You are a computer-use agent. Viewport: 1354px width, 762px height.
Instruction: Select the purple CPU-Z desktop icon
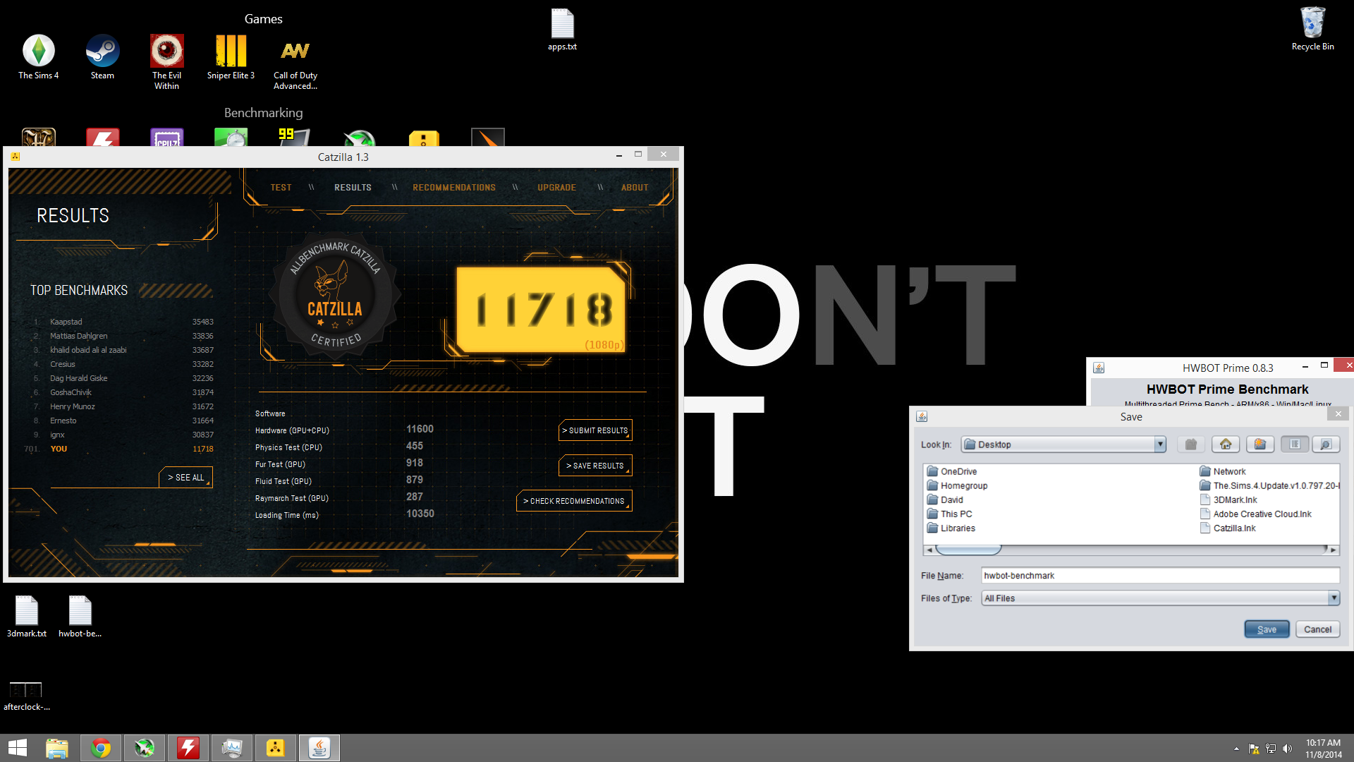coord(167,138)
